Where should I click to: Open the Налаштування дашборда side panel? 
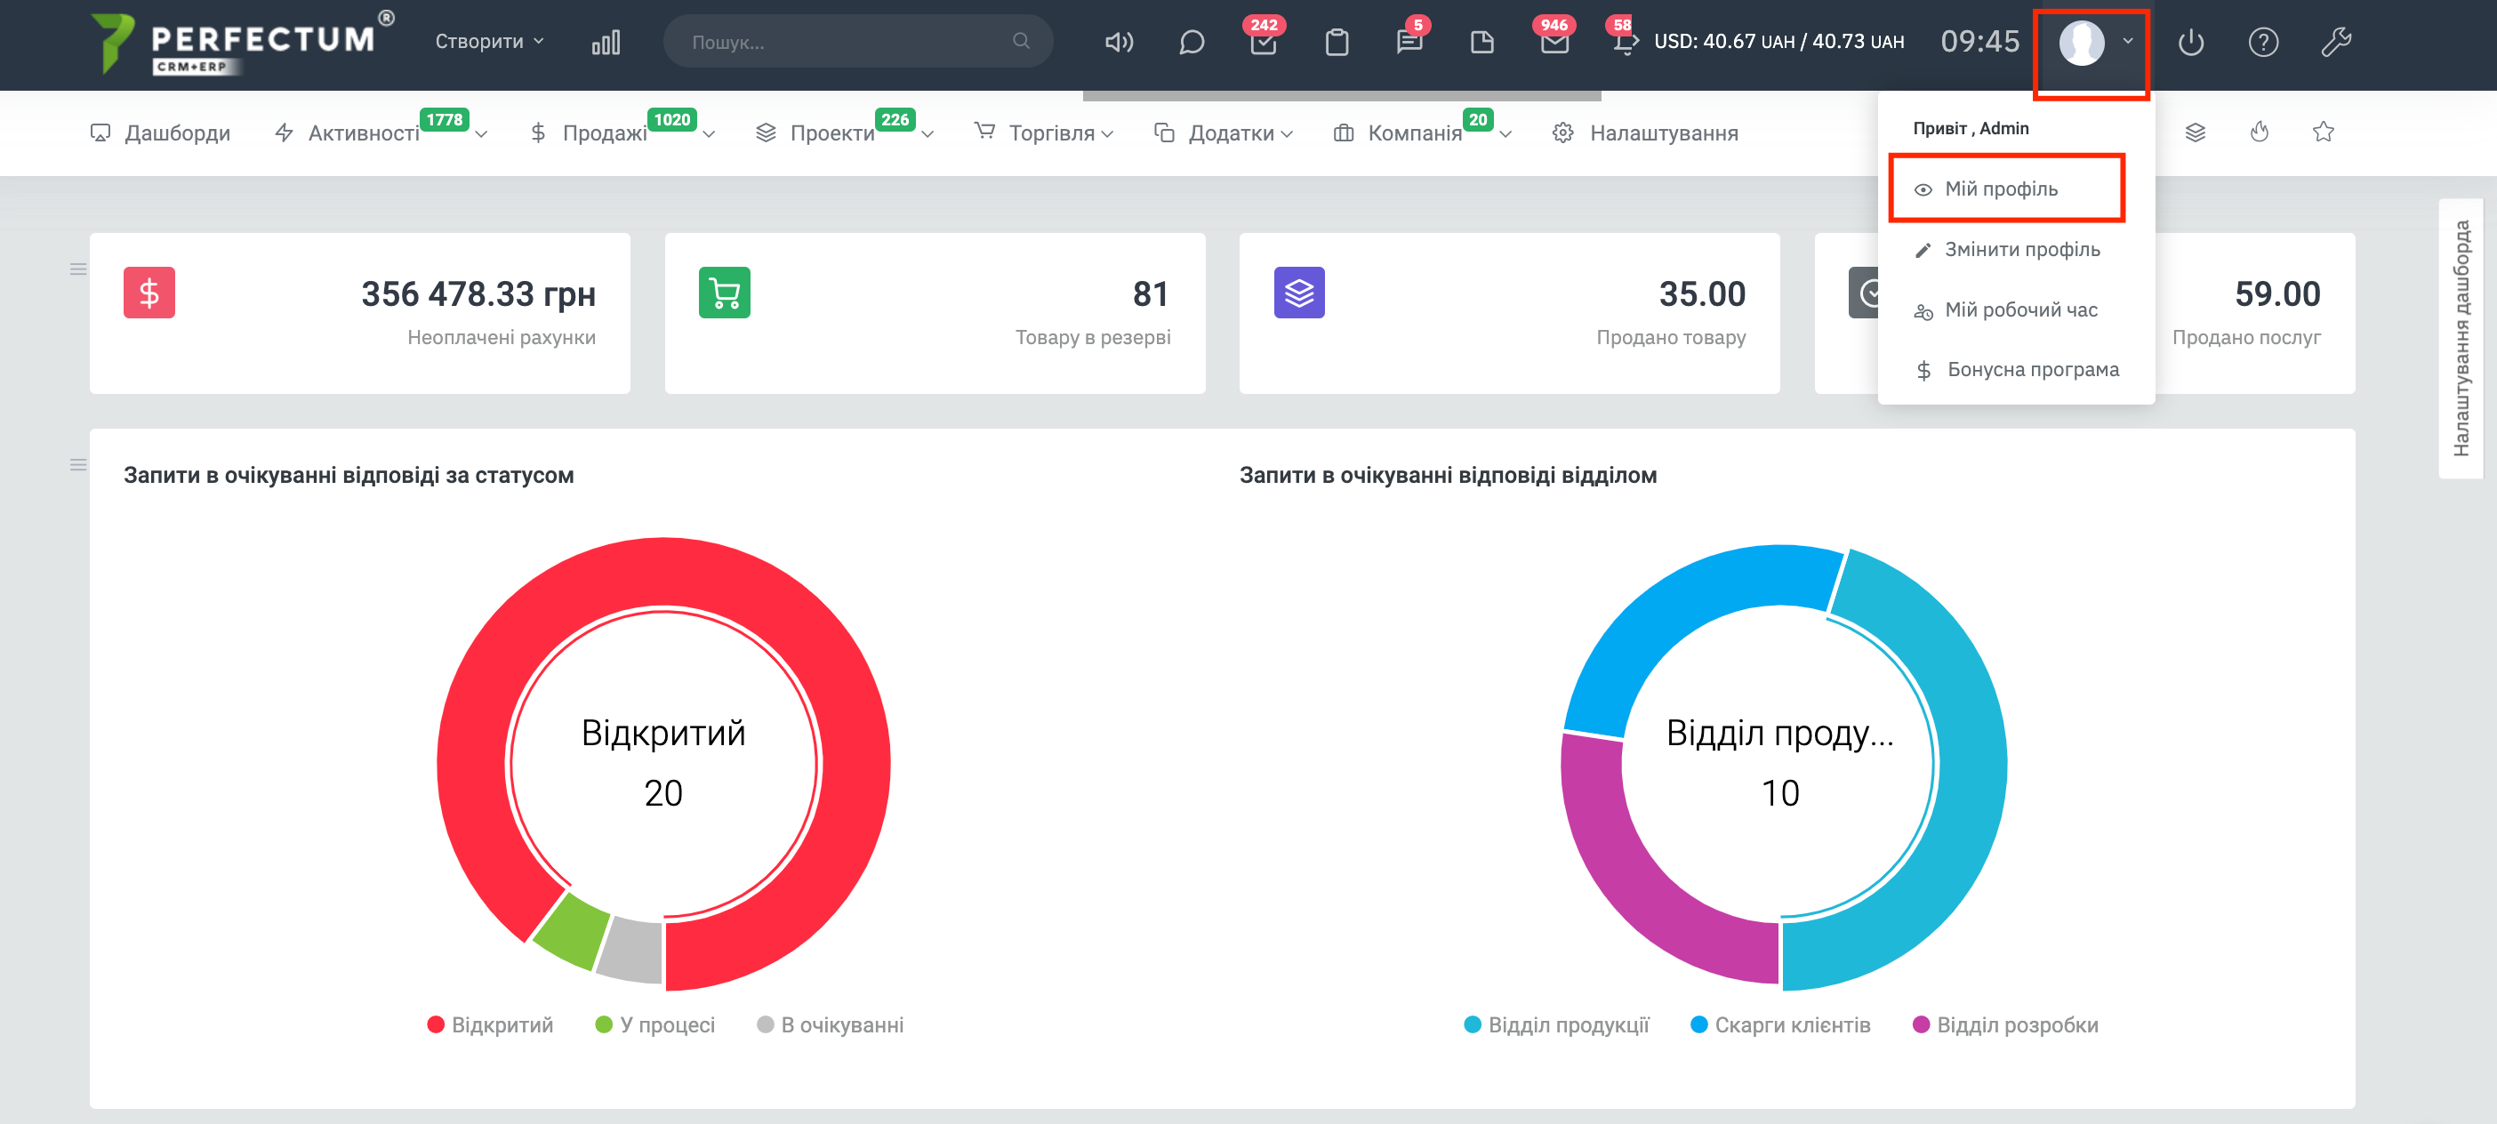[x=2461, y=339]
